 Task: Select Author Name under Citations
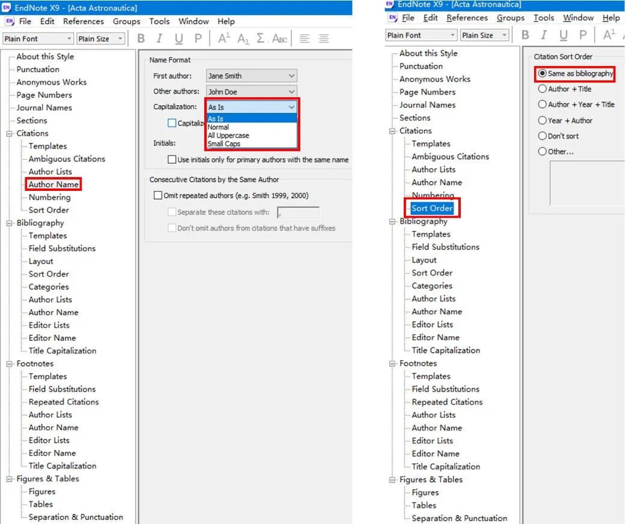(53, 184)
